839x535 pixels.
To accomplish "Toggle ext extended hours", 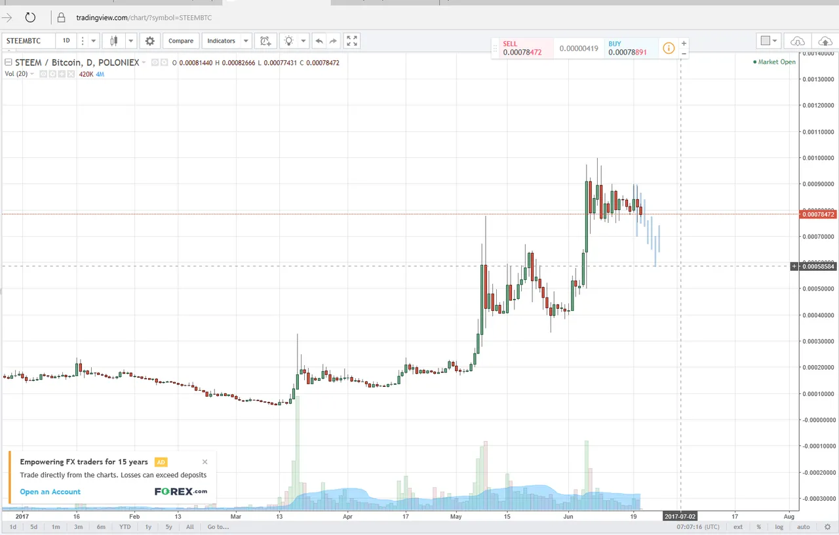I will (738, 526).
